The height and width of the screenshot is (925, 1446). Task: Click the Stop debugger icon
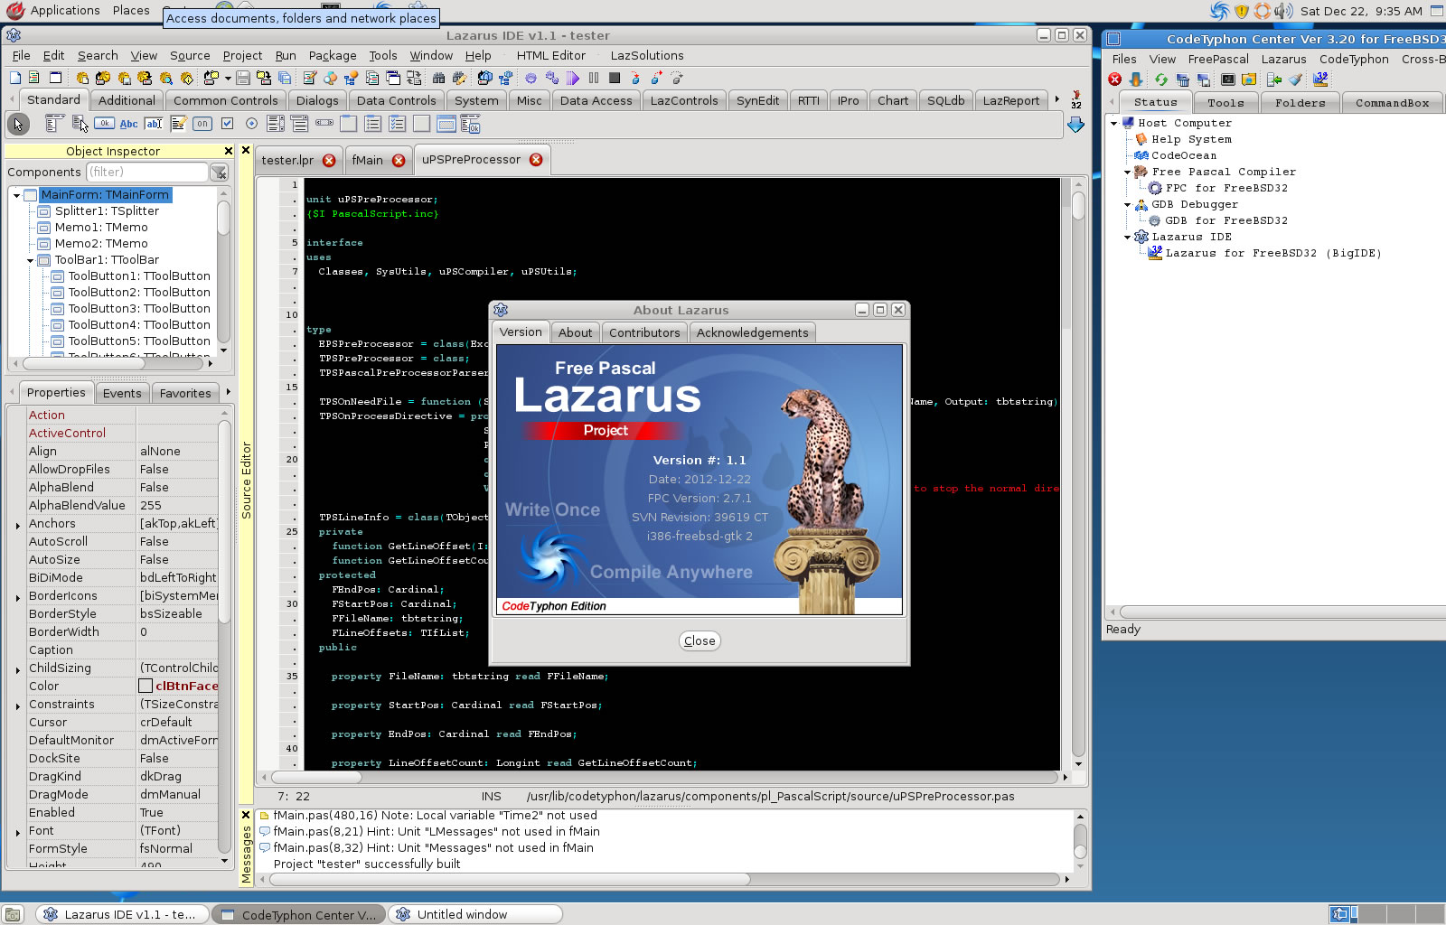pos(615,79)
